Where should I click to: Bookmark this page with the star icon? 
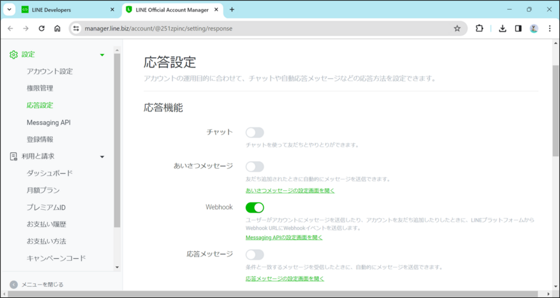(457, 28)
